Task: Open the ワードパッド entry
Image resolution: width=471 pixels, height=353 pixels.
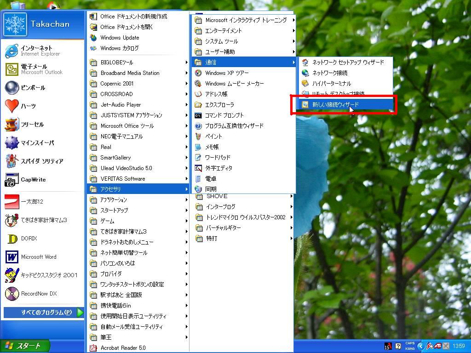Action: tap(244, 157)
